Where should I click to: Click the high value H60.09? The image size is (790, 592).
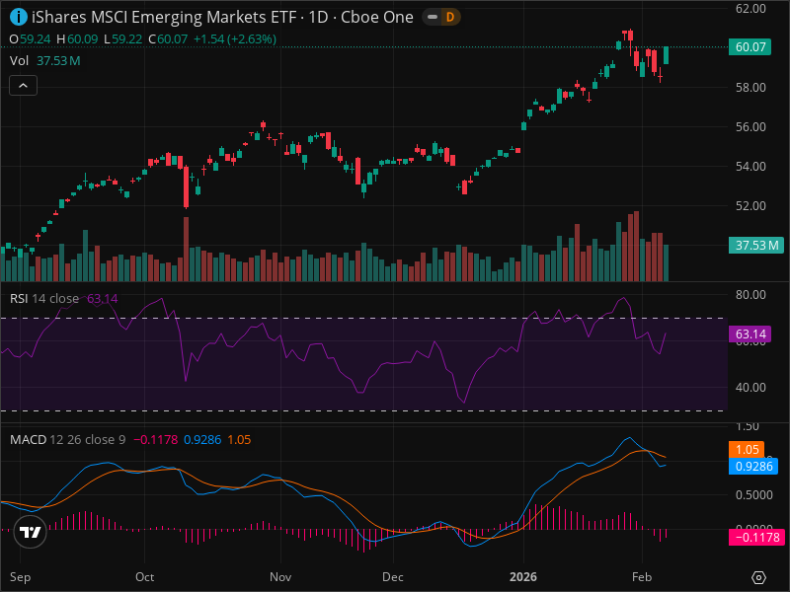click(77, 39)
